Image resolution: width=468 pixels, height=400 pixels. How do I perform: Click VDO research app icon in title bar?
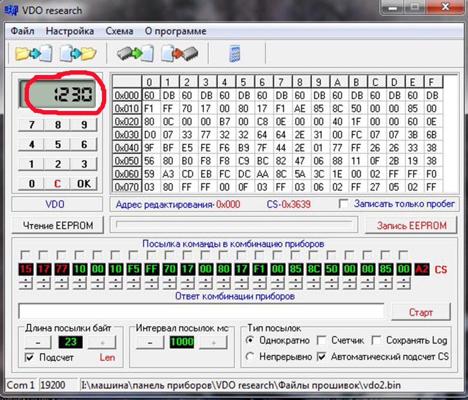11,10
